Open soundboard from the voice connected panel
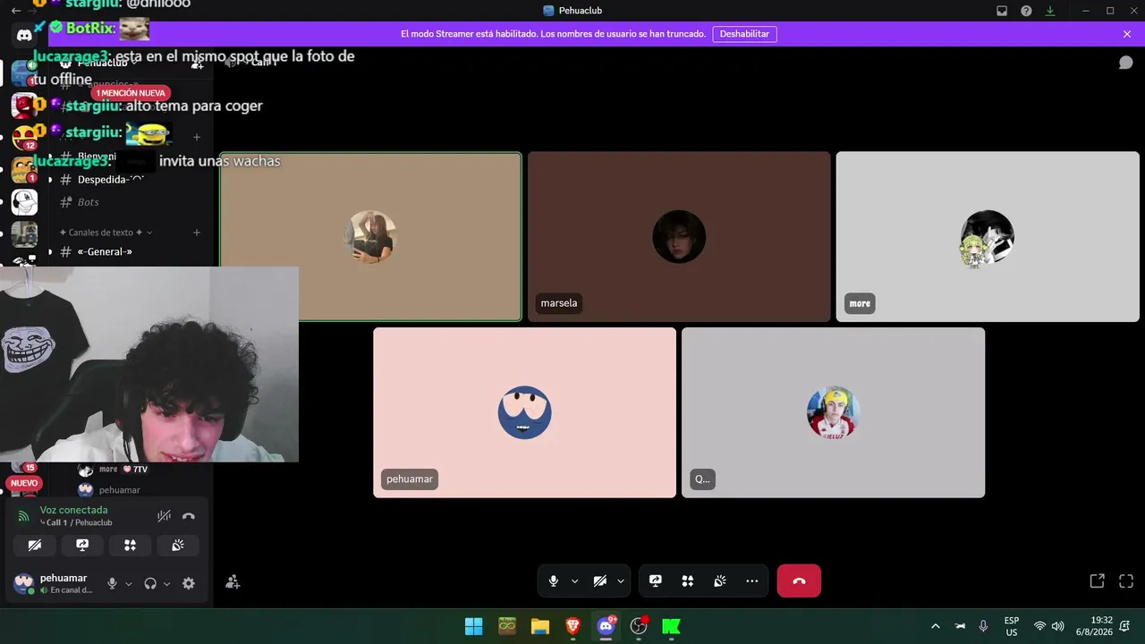Image resolution: width=1145 pixels, height=644 pixels. (x=177, y=545)
